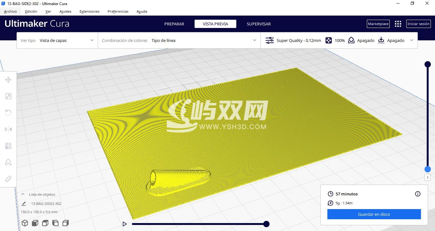Open the Preferencias menu
Viewport: 435px width, 231px height.
pos(118,11)
